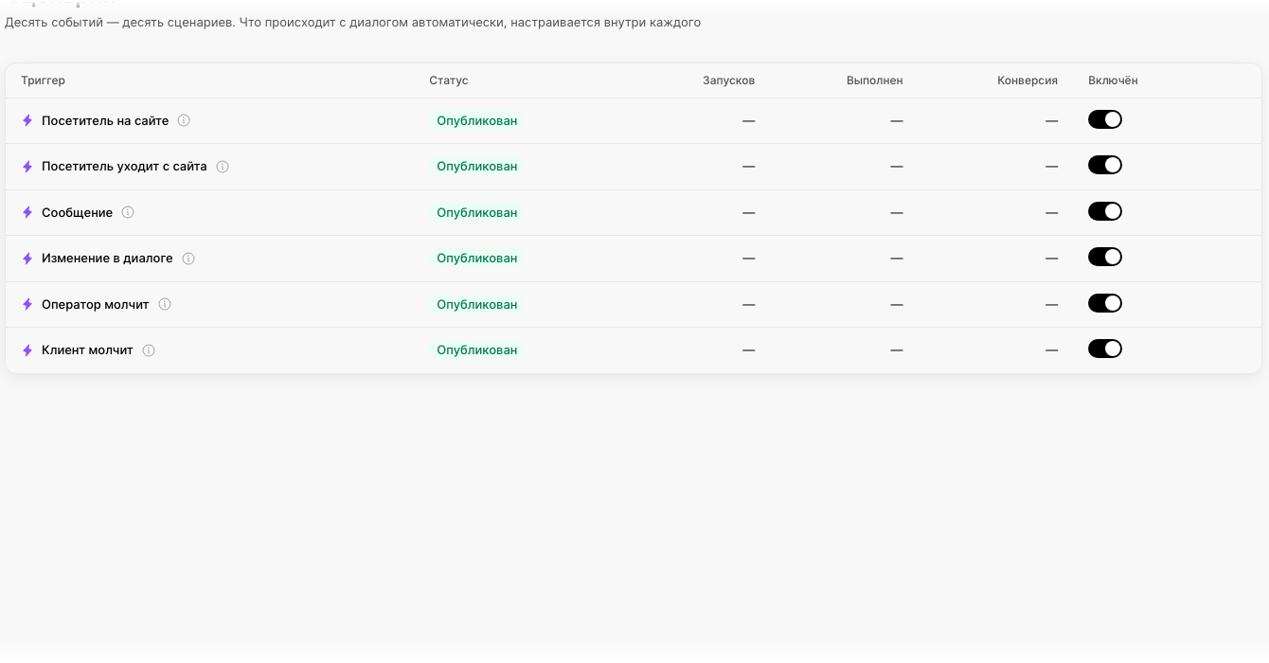Click the «Включён» column header
This screenshot has width=1269, height=663.
pyautogui.click(x=1113, y=81)
